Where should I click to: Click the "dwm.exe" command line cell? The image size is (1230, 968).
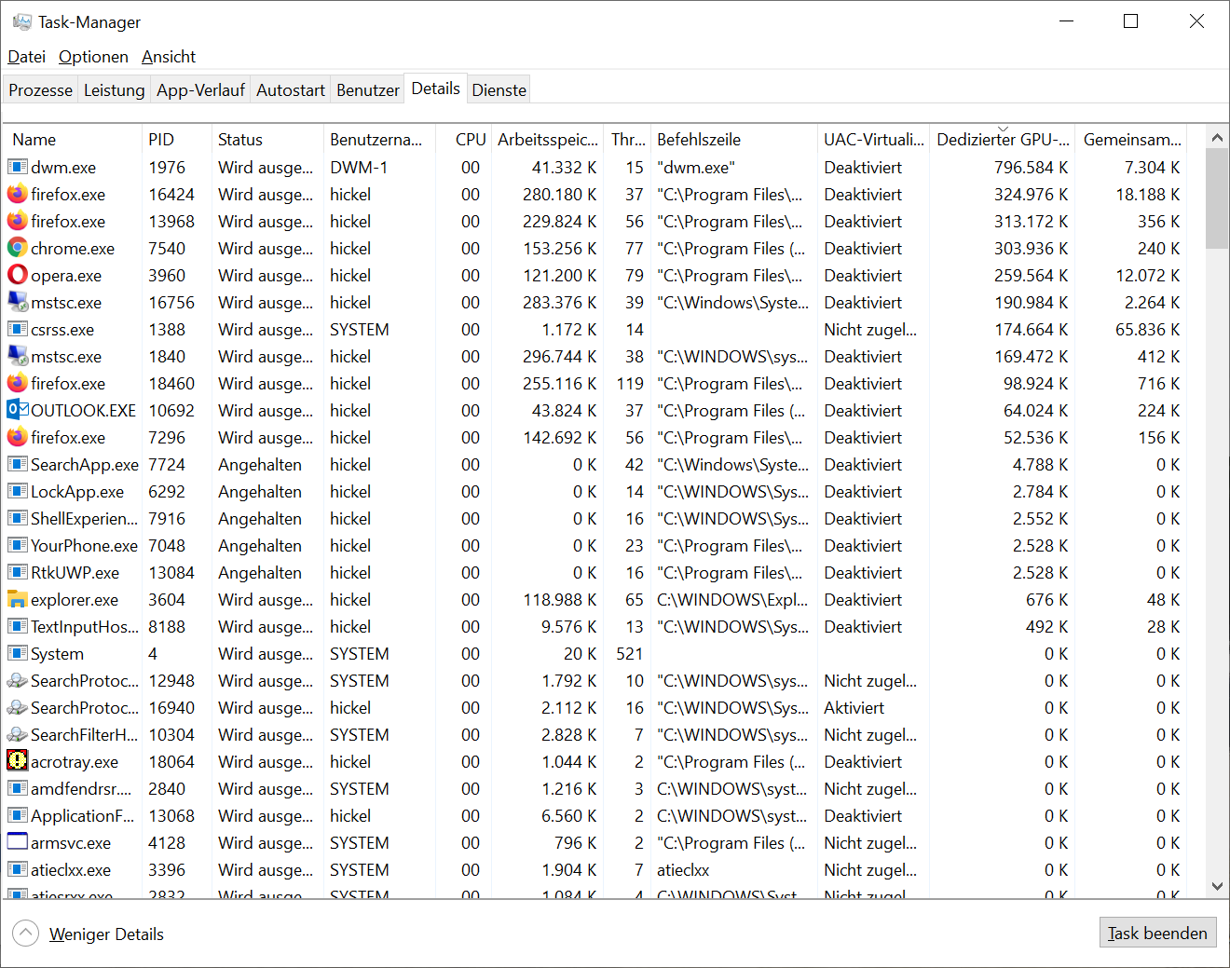point(696,168)
